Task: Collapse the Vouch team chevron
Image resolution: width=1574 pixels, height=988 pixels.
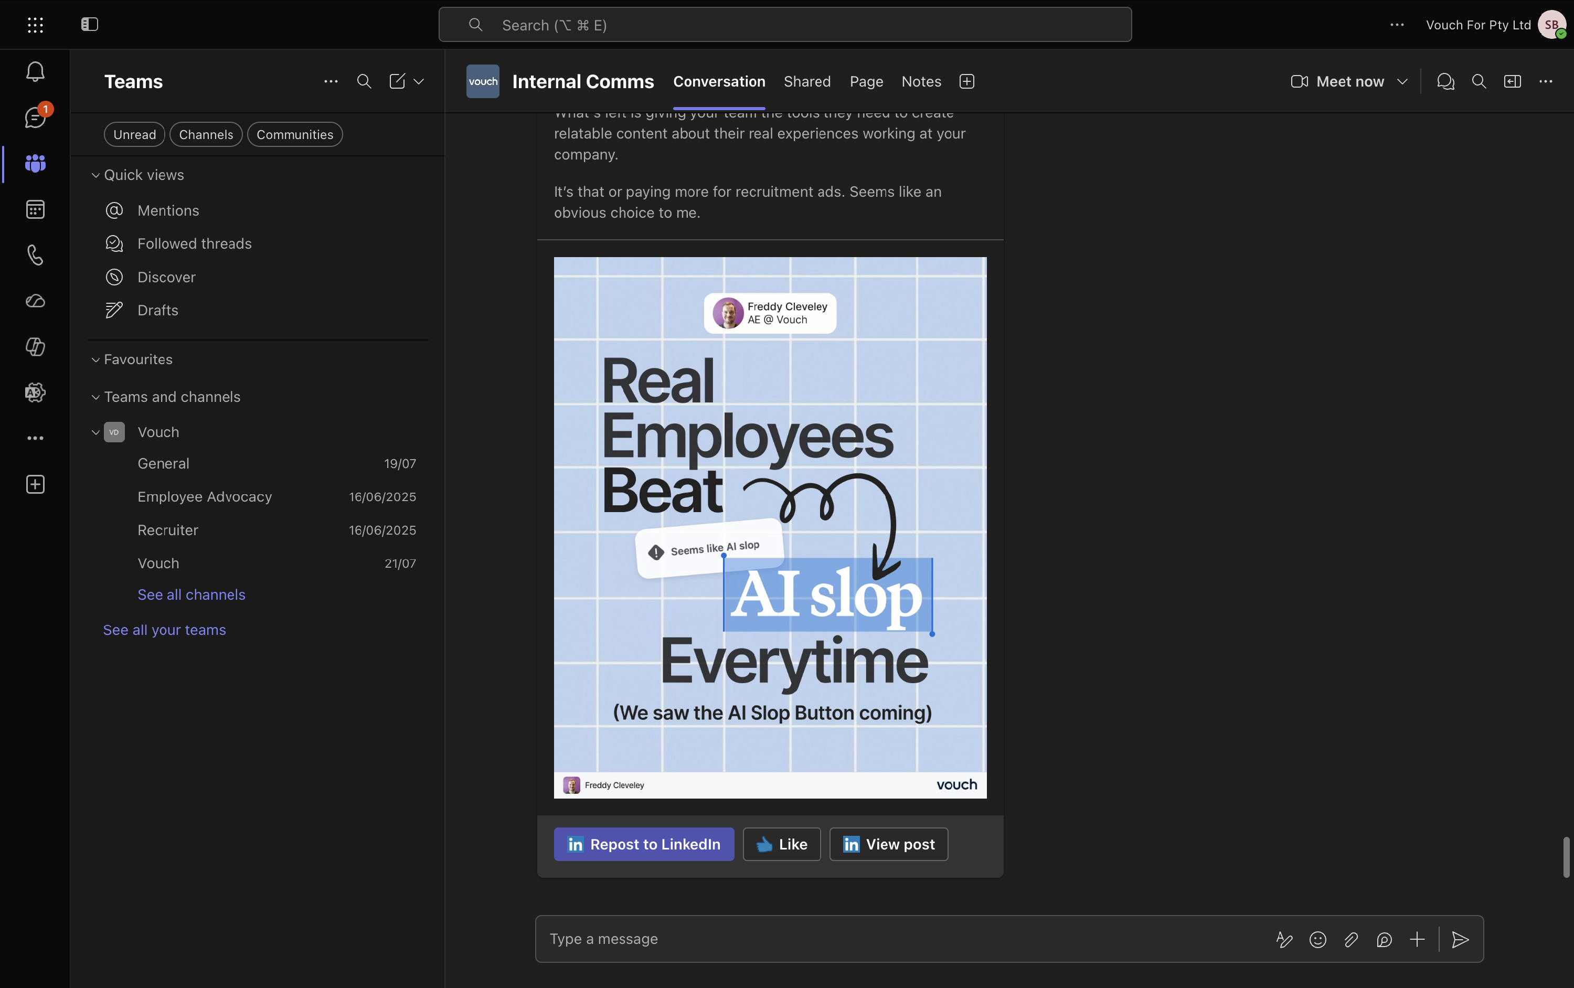Action: pyautogui.click(x=95, y=432)
